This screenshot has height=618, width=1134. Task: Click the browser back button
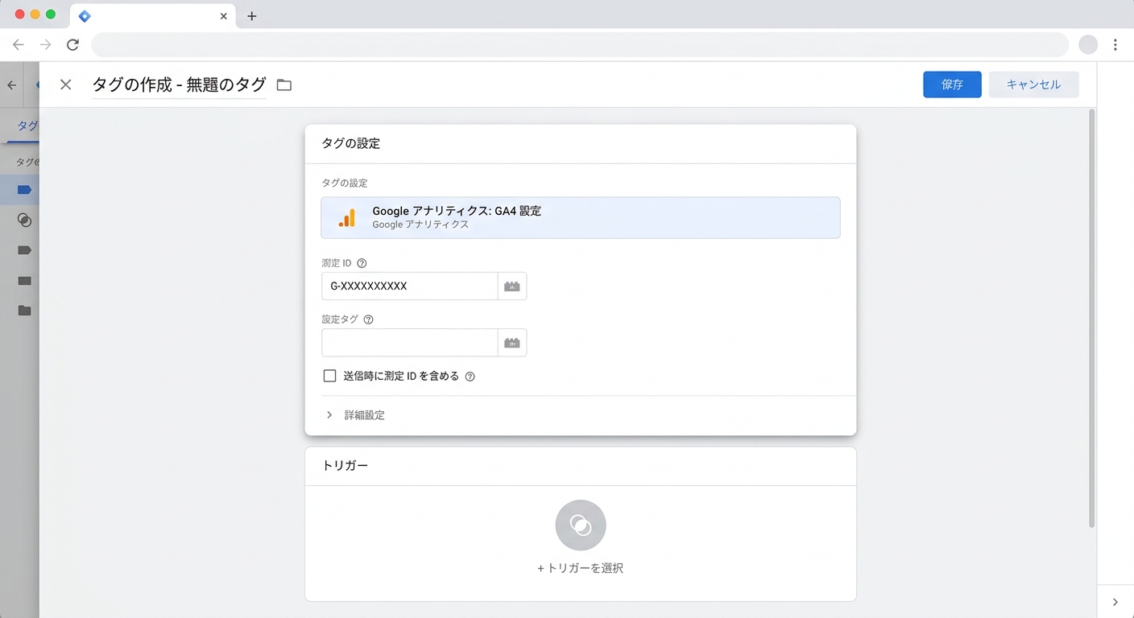tap(19, 45)
